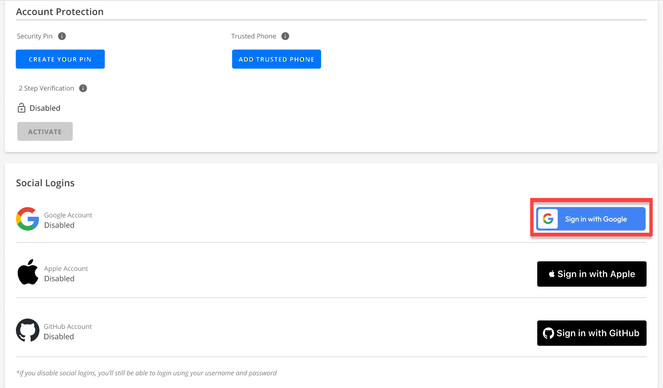Enable Apple login via Sign in with Apple
Screen dimensions: 663x388
pos(591,274)
